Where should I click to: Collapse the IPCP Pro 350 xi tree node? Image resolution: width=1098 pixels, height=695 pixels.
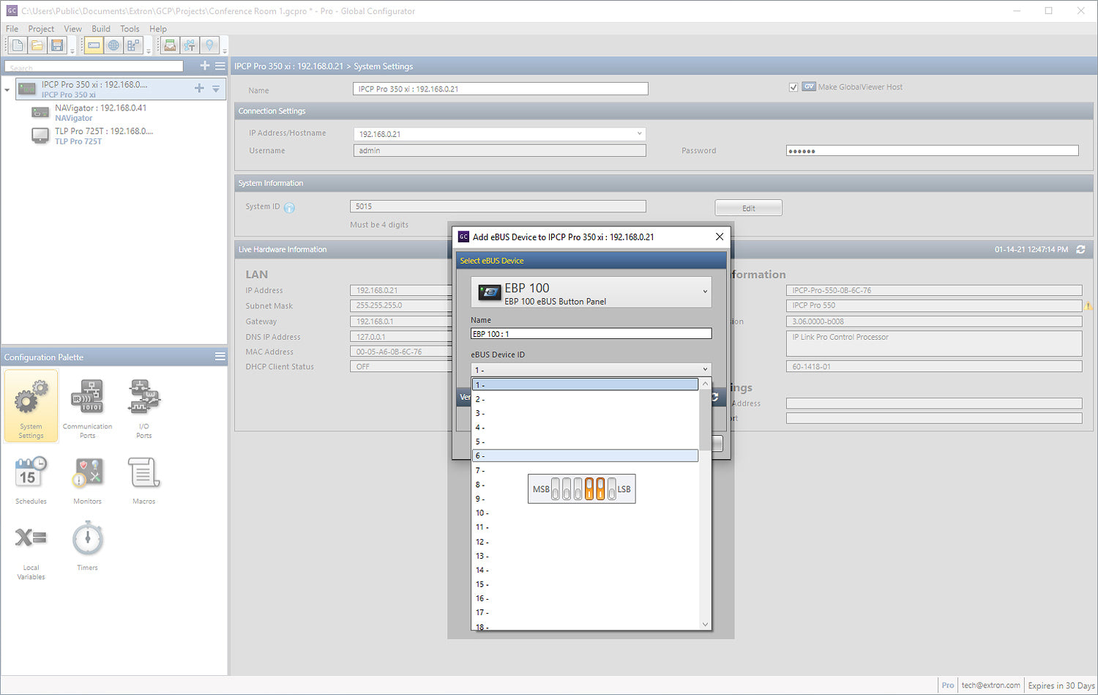(7, 89)
